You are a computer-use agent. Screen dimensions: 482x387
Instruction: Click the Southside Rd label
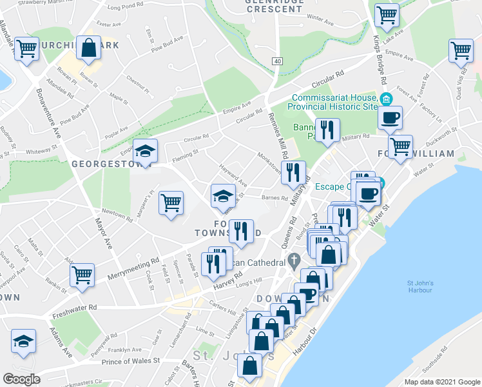[435, 359]
